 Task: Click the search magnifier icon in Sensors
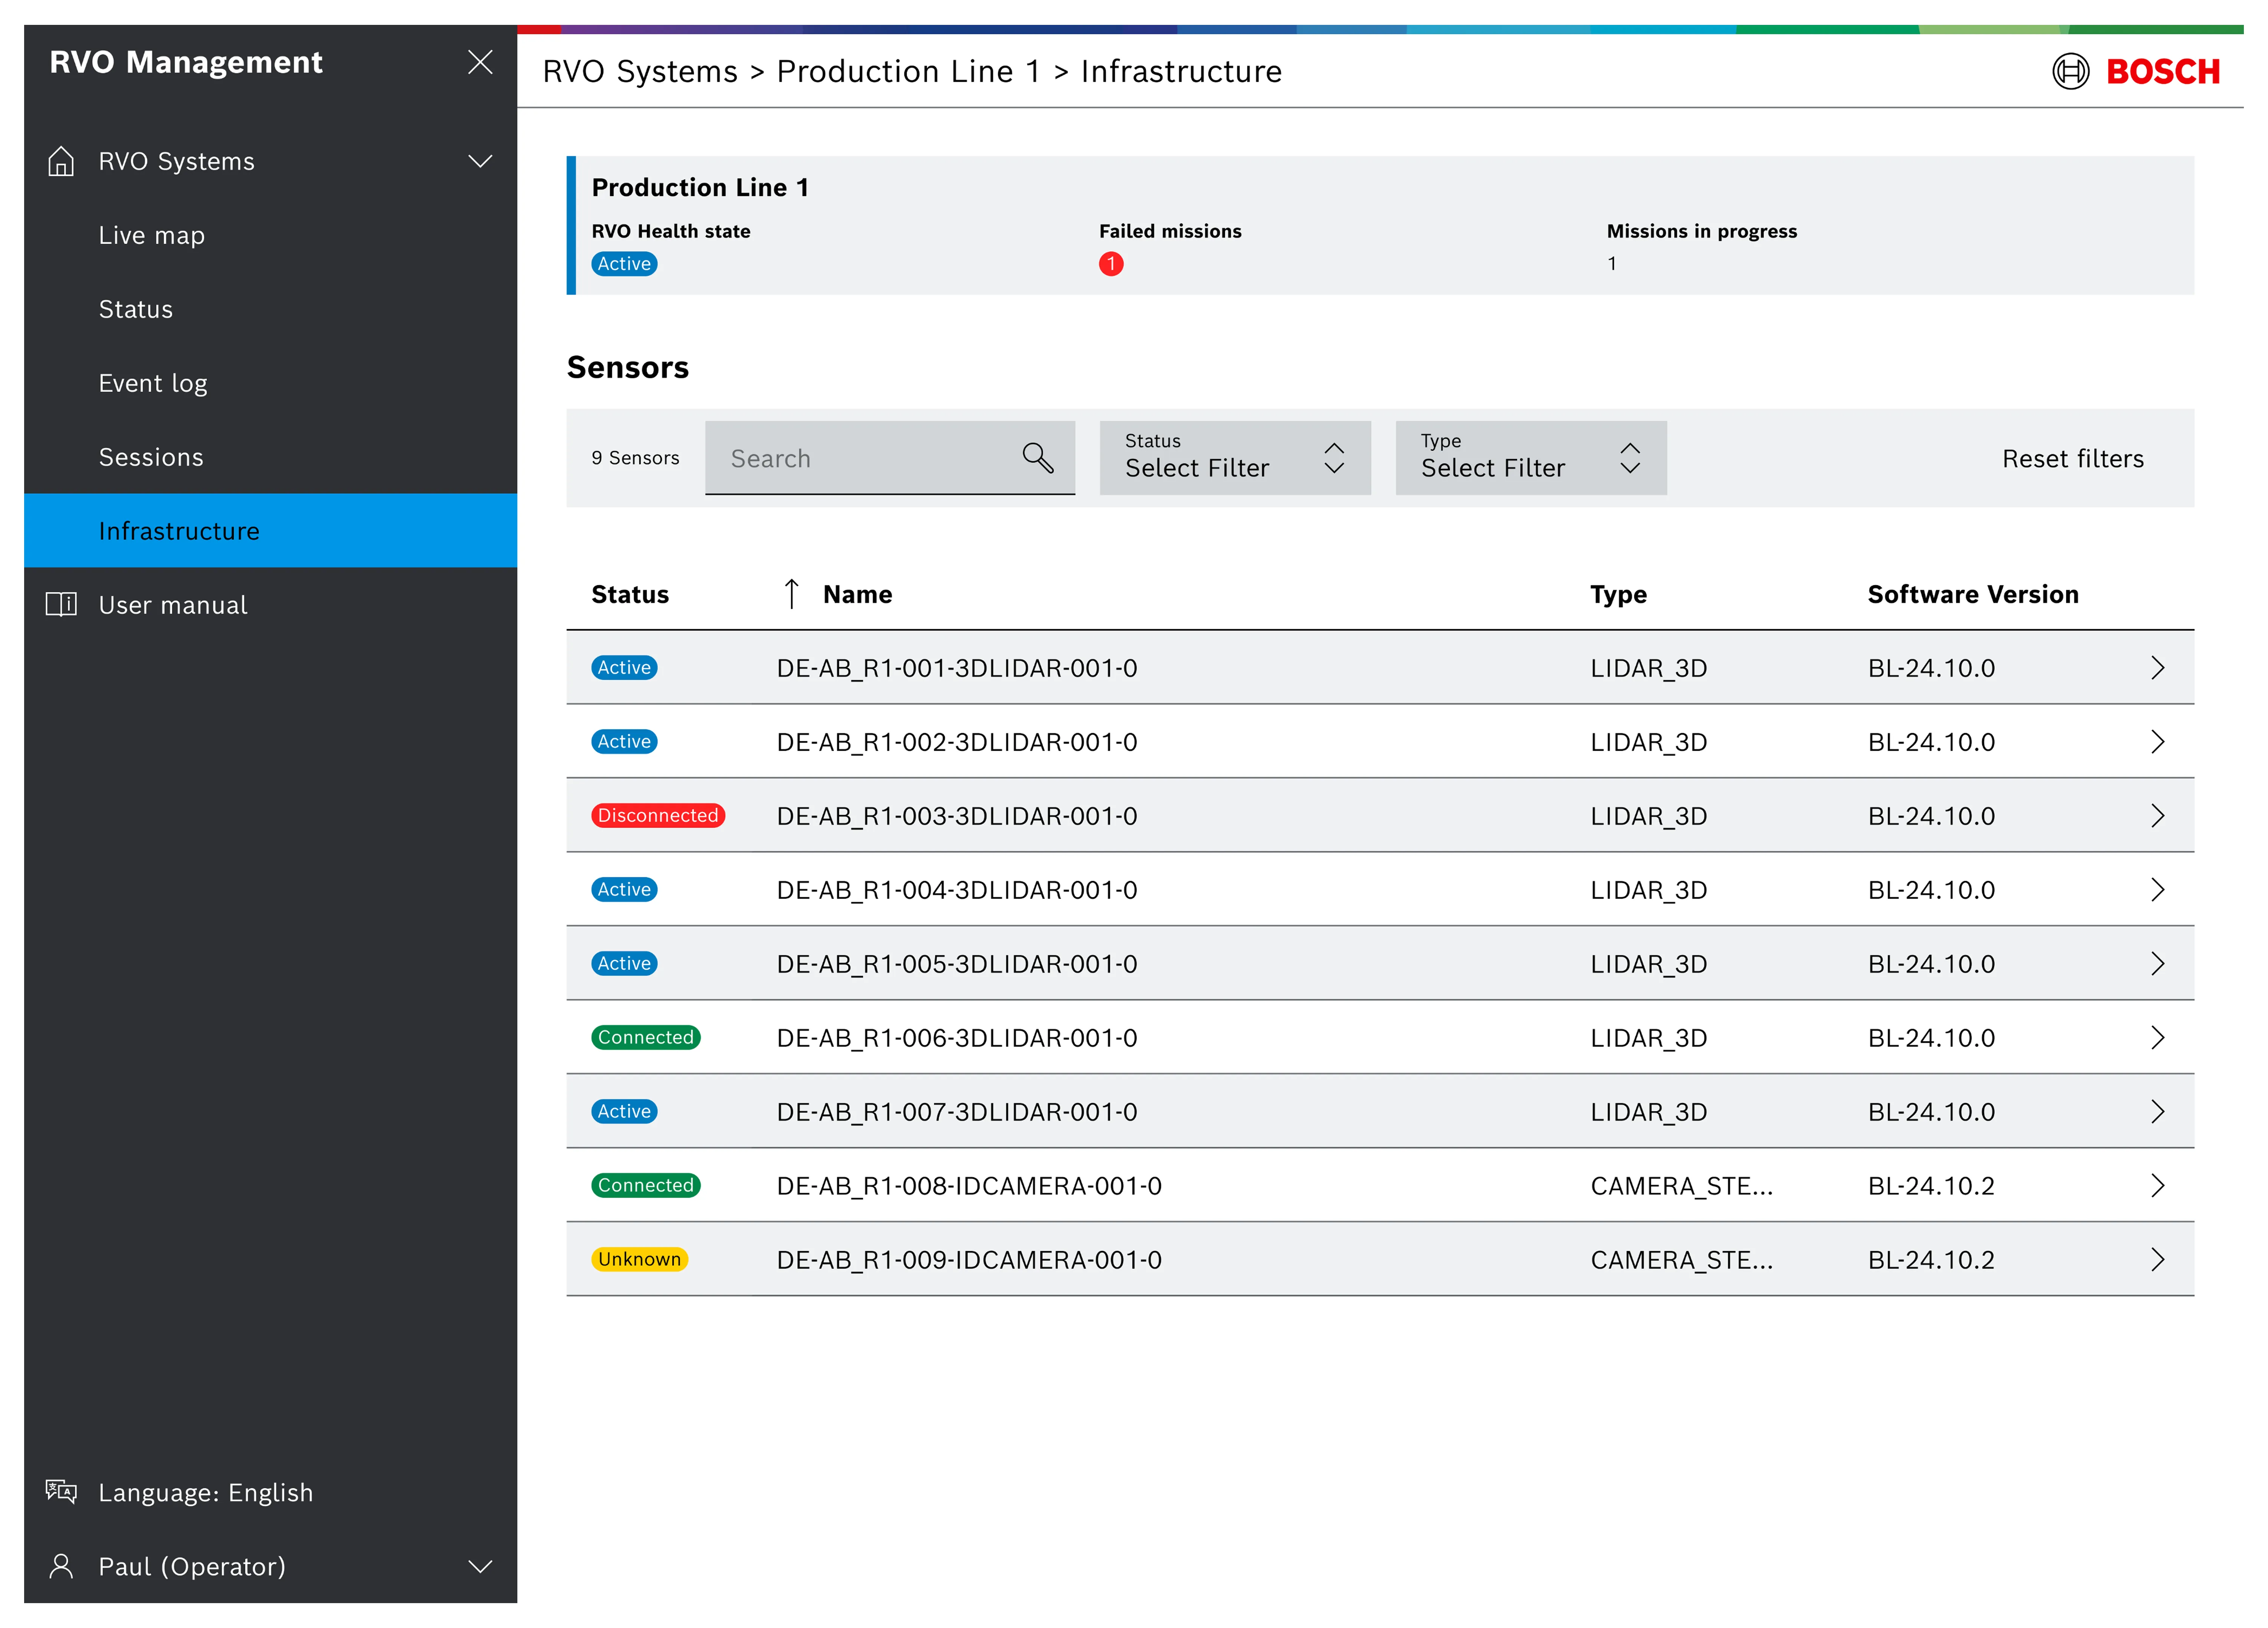click(x=1037, y=458)
